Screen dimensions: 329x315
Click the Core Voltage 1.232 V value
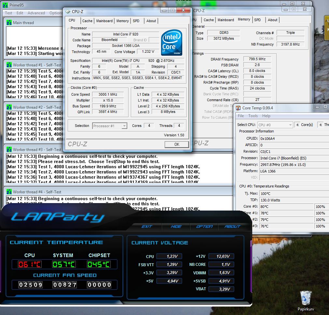pyautogui.click(x=148, y=51)
